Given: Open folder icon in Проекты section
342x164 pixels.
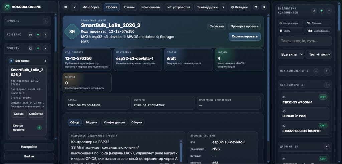Looking at the screenshot, I should tap(31, 48).
